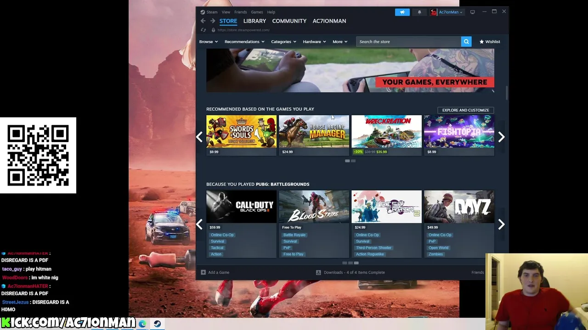Click the Wishlist star icon
The height and width of the screenshot is (330, 588).
[x=481, y=42]
